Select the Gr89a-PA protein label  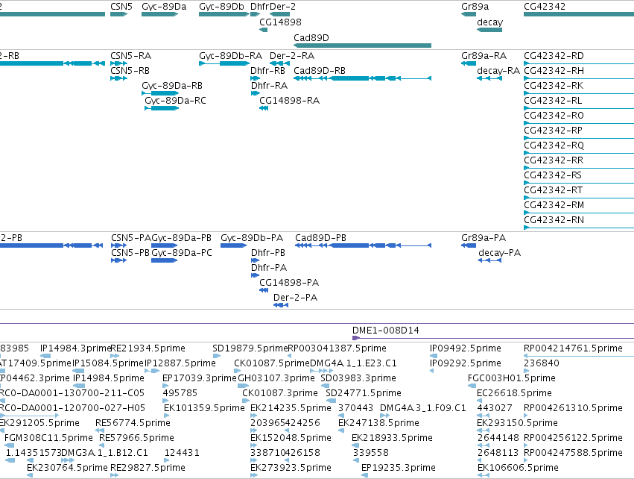(x=484, y=238)
